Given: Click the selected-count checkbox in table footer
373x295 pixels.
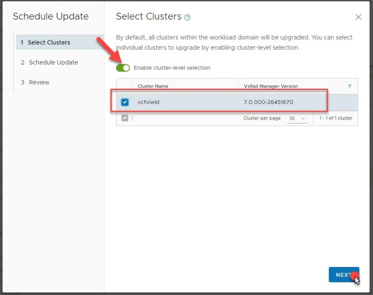Looking at the screenshot, I should pos(125,118).
